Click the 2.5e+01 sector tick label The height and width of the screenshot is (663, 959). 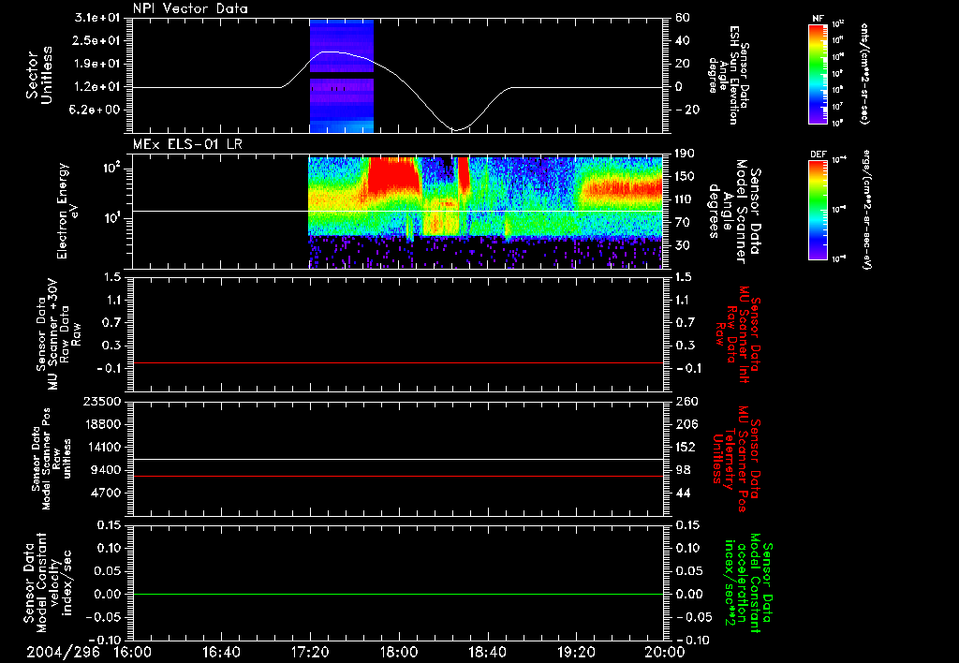click(97, 40)
